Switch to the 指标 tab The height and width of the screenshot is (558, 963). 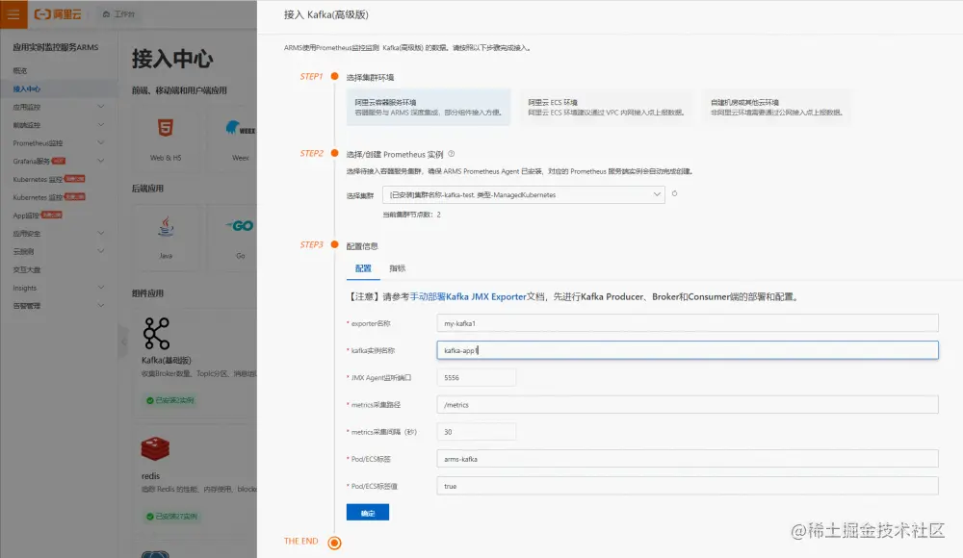(398, 268)
